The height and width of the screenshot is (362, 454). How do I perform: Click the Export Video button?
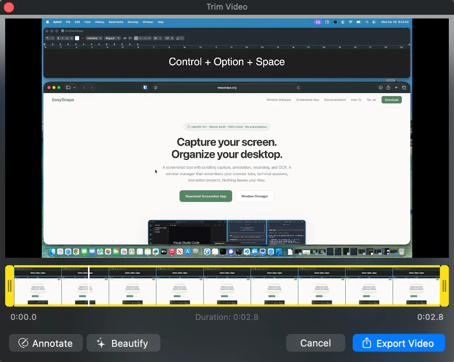399,343
